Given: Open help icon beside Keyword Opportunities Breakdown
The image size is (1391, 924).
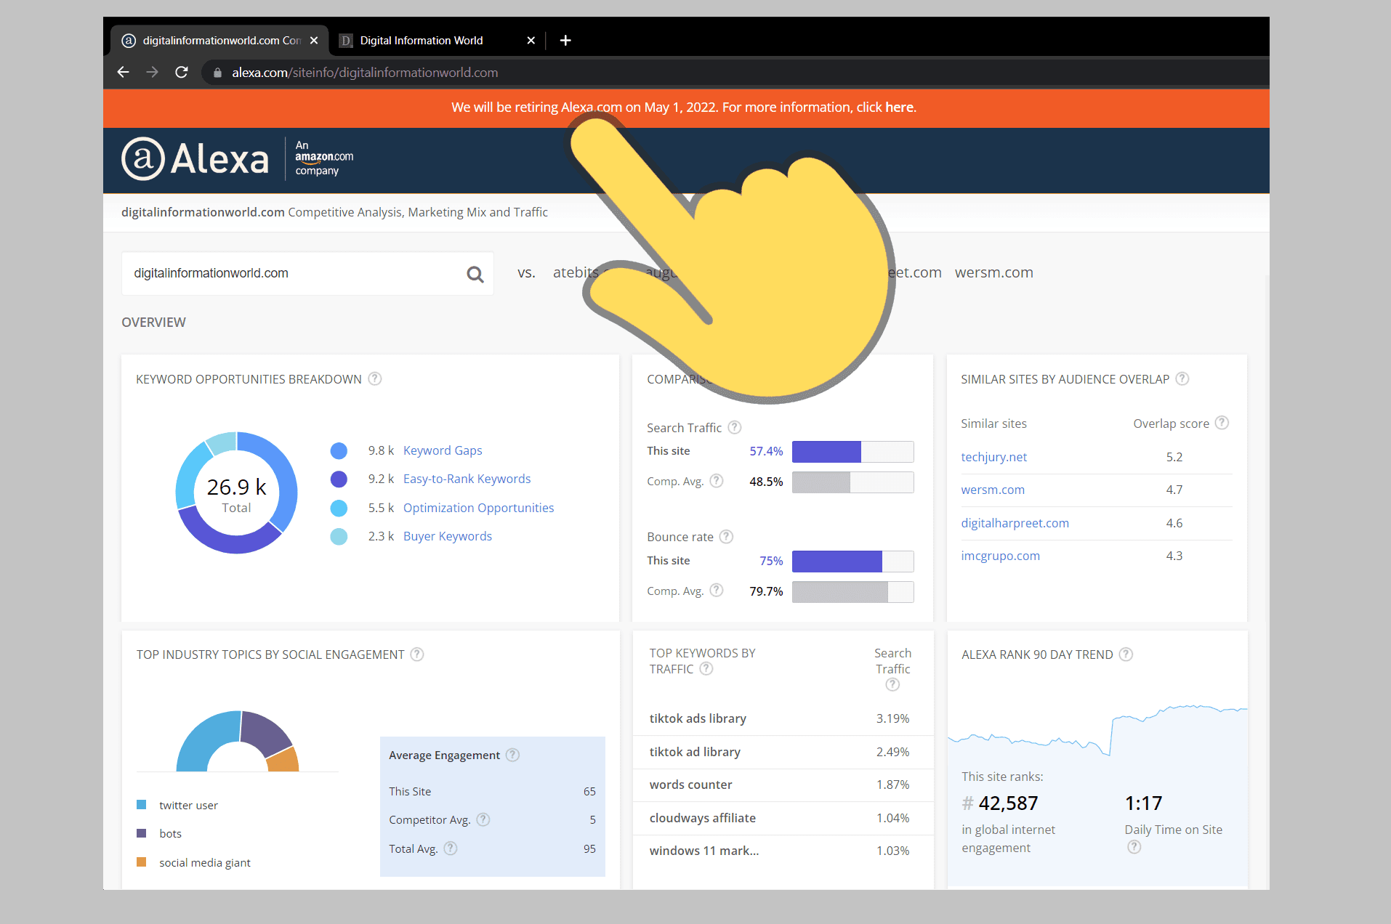Looking at the screenshot, I should click(x=375, y=378).
